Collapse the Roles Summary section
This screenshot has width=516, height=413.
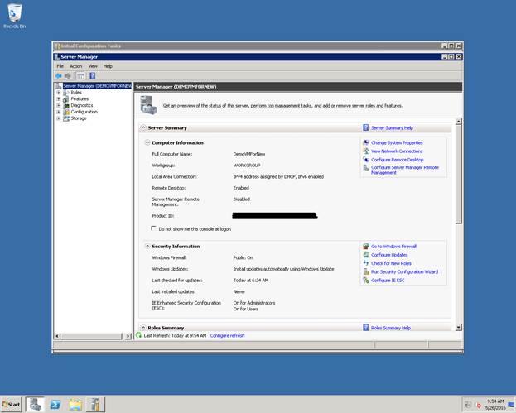pos(143,328)
